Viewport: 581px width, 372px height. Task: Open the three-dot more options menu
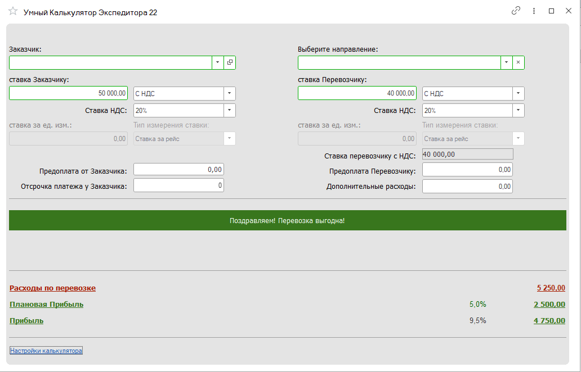pos(534,11)
